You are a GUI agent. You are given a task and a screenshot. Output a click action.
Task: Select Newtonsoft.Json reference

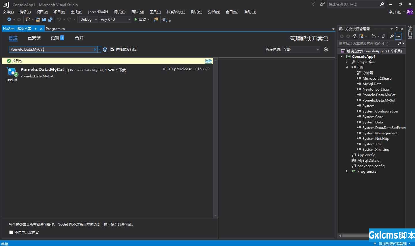click(376, 89)
